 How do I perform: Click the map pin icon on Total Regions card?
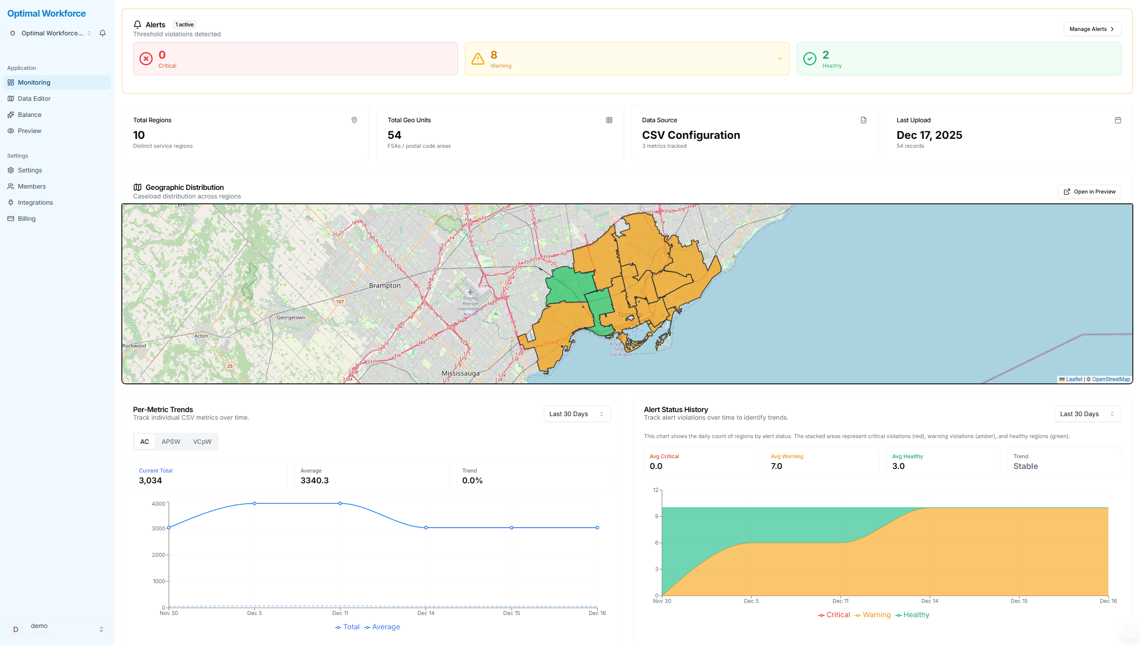point(354,120)
